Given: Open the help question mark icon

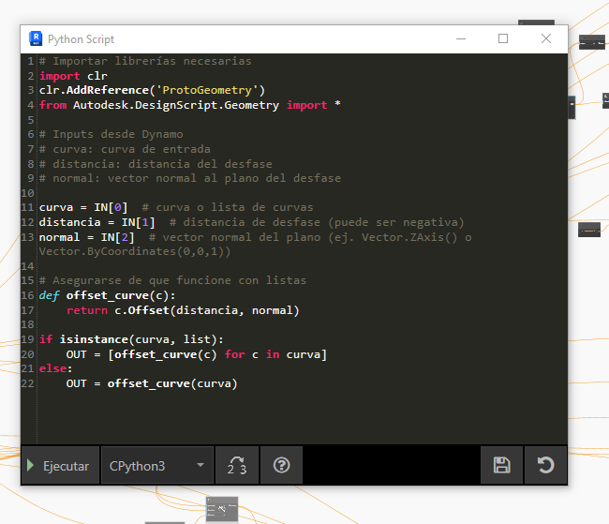Looking at the screenshot, I should coord(282,465).
